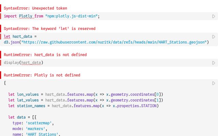Click the left margin bar of let hart_data cell
Image resolution: width=218 pixels, height=136 pixels.
point(1,36)
